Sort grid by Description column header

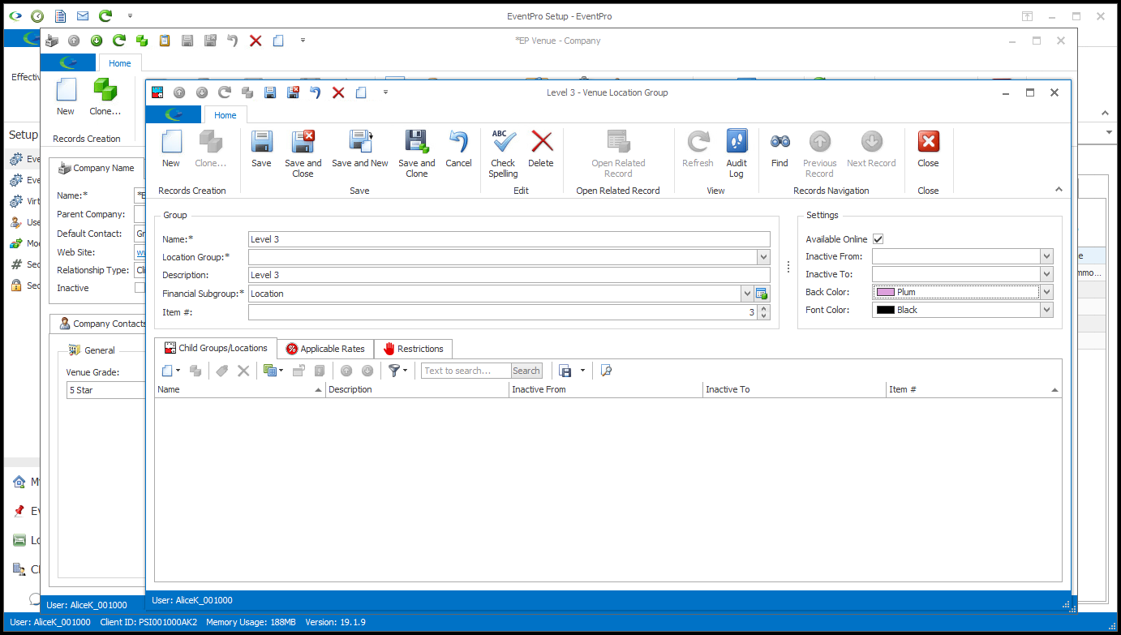[x=417, y=389]
